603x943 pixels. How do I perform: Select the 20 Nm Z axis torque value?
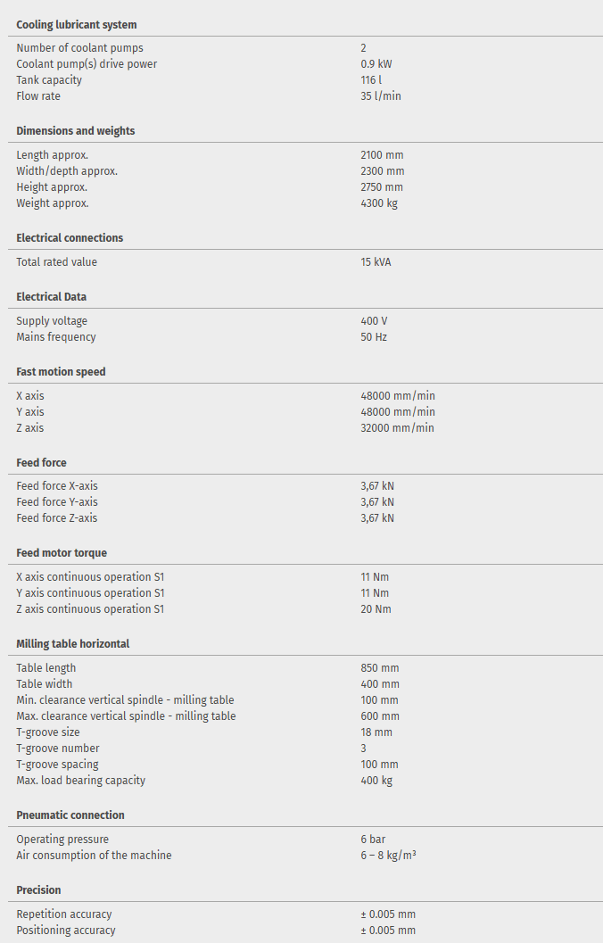coord(376,609)
